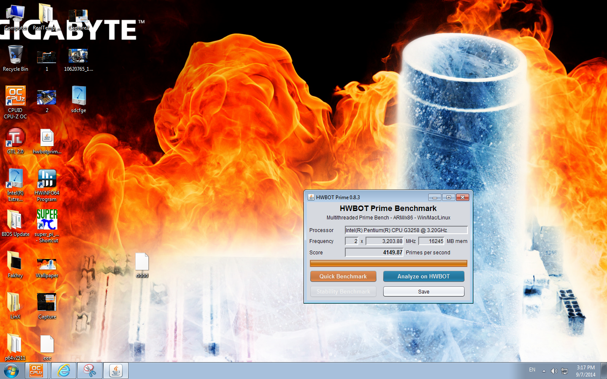Open Snipping Tool from taskbar
This screenshot has height=379, width=607.
(90, 371)
